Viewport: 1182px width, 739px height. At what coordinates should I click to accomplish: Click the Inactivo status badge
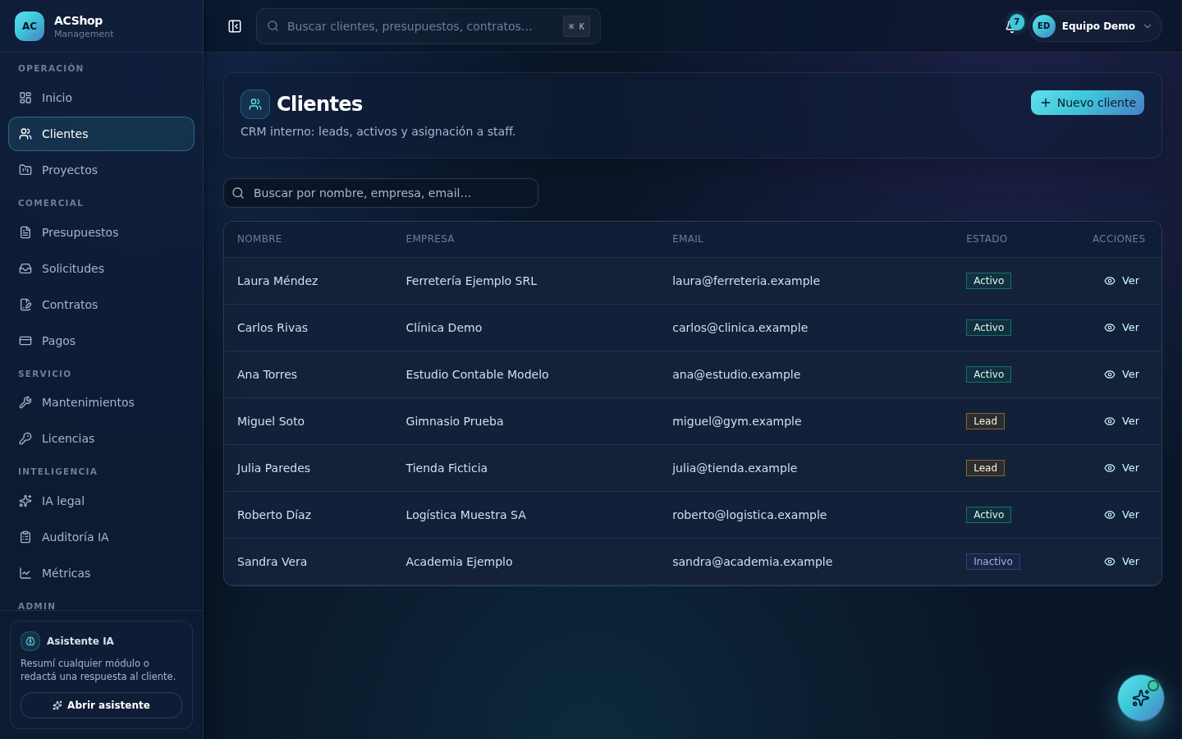[993, 562]
